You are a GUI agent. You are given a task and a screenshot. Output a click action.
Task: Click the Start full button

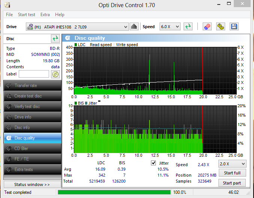pos(232,173)
